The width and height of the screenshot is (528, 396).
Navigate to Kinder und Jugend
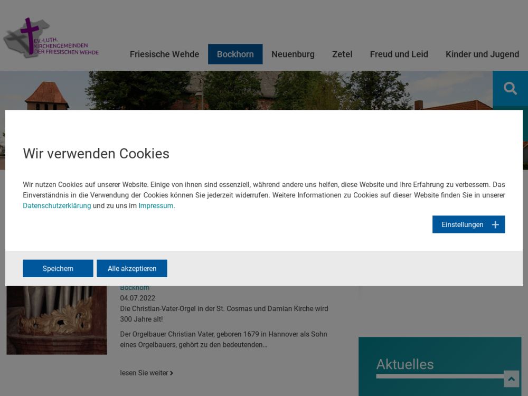click(482, 54)
